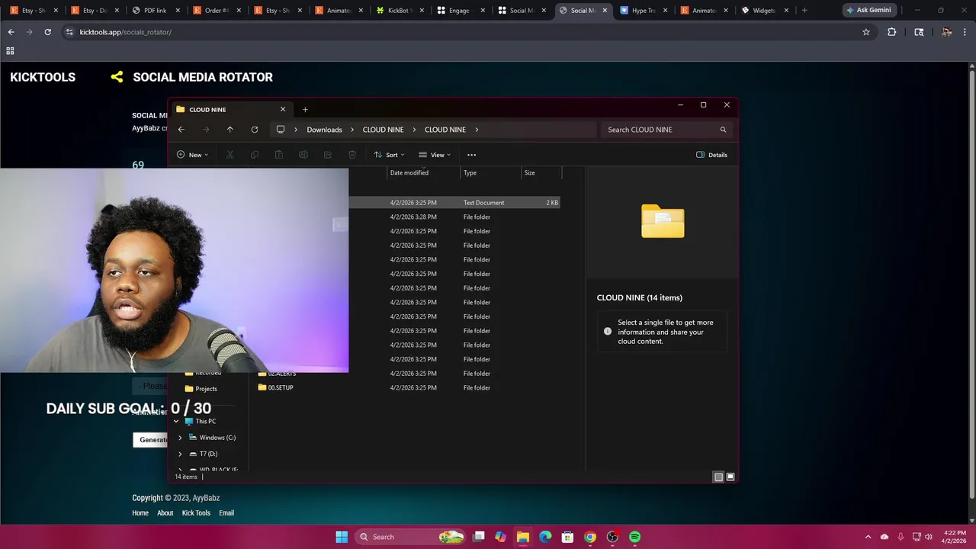
Task: Expand the Windows (C:) drive node
Action: click(180, 438)
